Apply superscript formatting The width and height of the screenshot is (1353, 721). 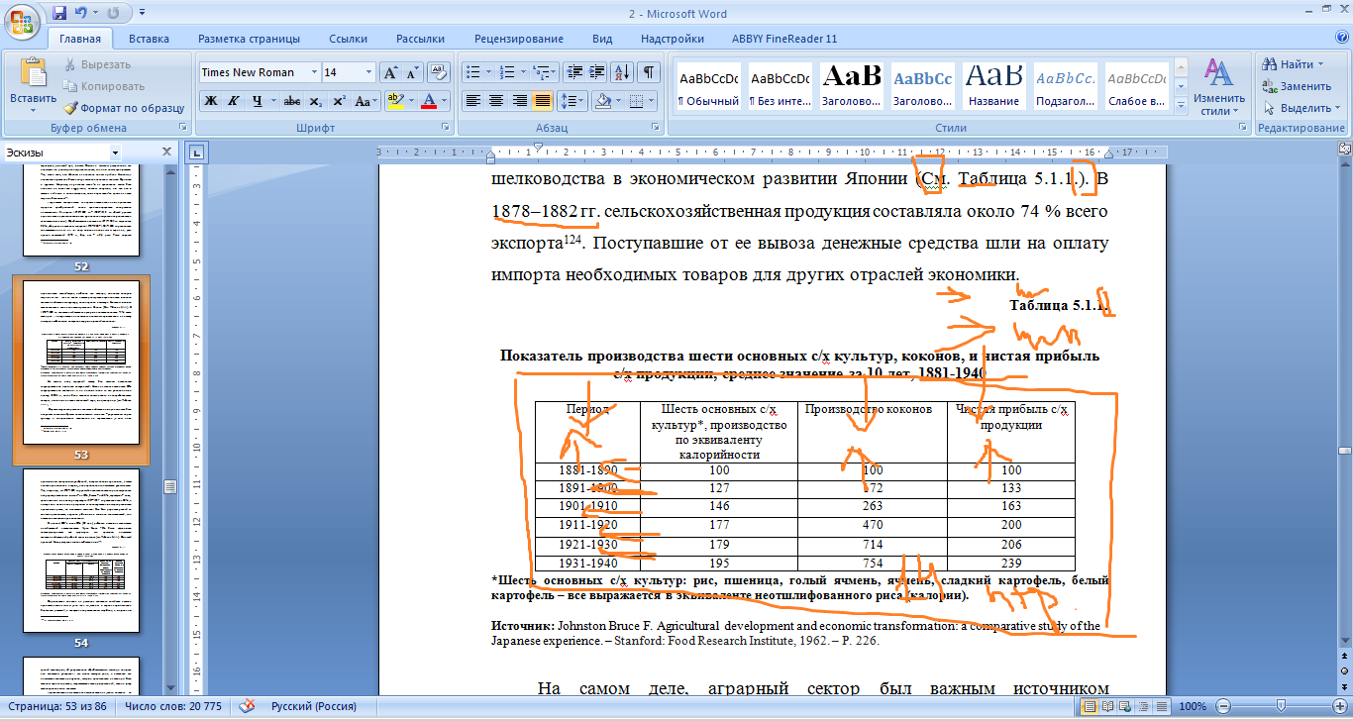click(x=339, y=101)
